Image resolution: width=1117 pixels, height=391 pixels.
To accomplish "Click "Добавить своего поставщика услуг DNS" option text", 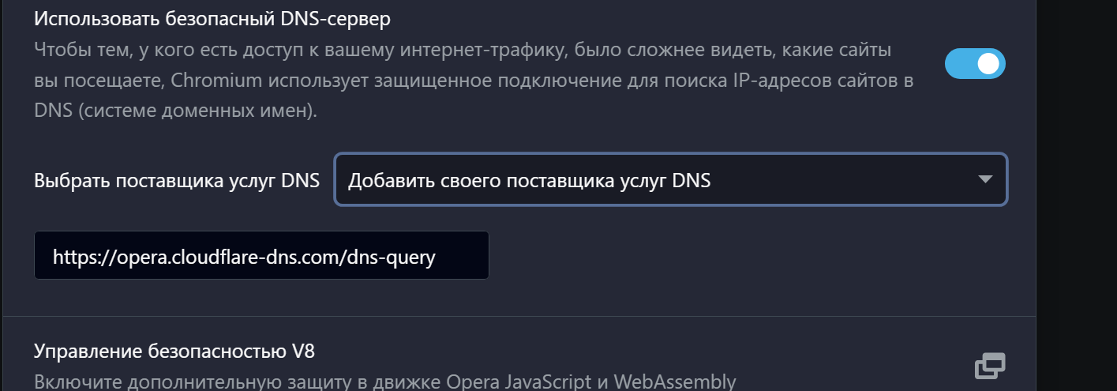I will tap(529, 180).
